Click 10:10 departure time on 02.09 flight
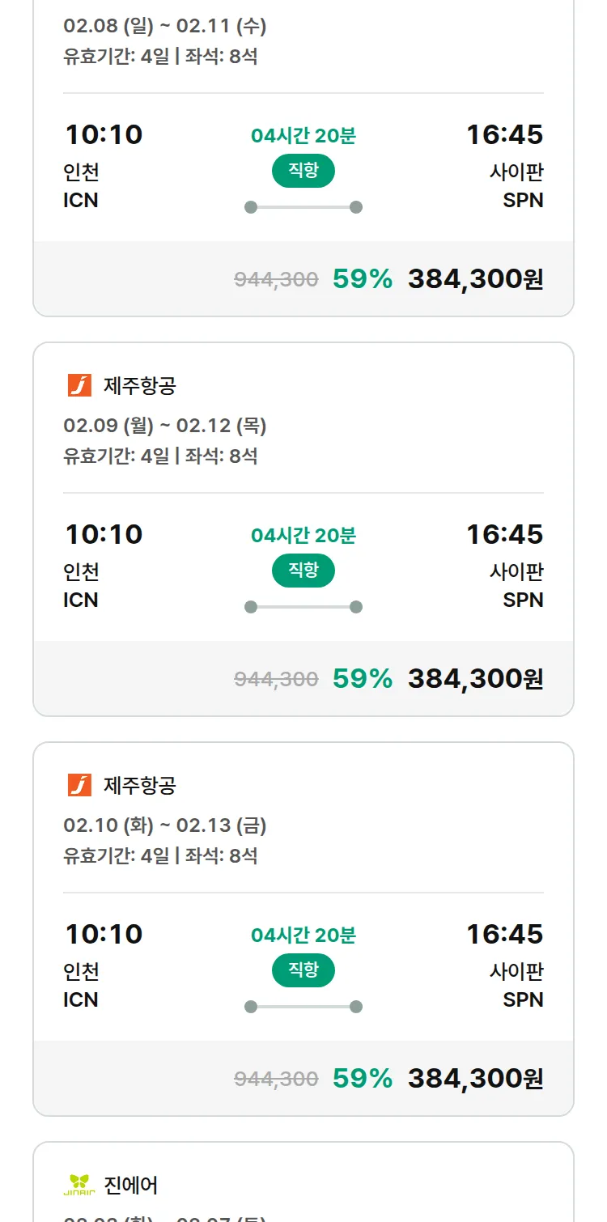This screenshot has width=607, height=1222. click(x=104, y=534)
